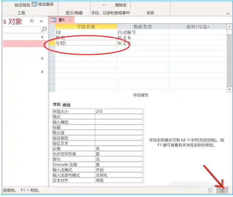Screen dimensions: 233x197
Task: Click the 修改查阅 icon in the ribbon
Action: point(34,4)
